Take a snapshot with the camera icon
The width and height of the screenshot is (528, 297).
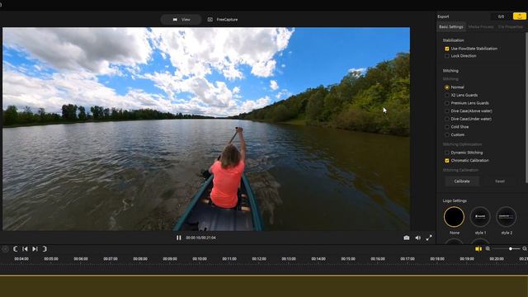(407, 238)
